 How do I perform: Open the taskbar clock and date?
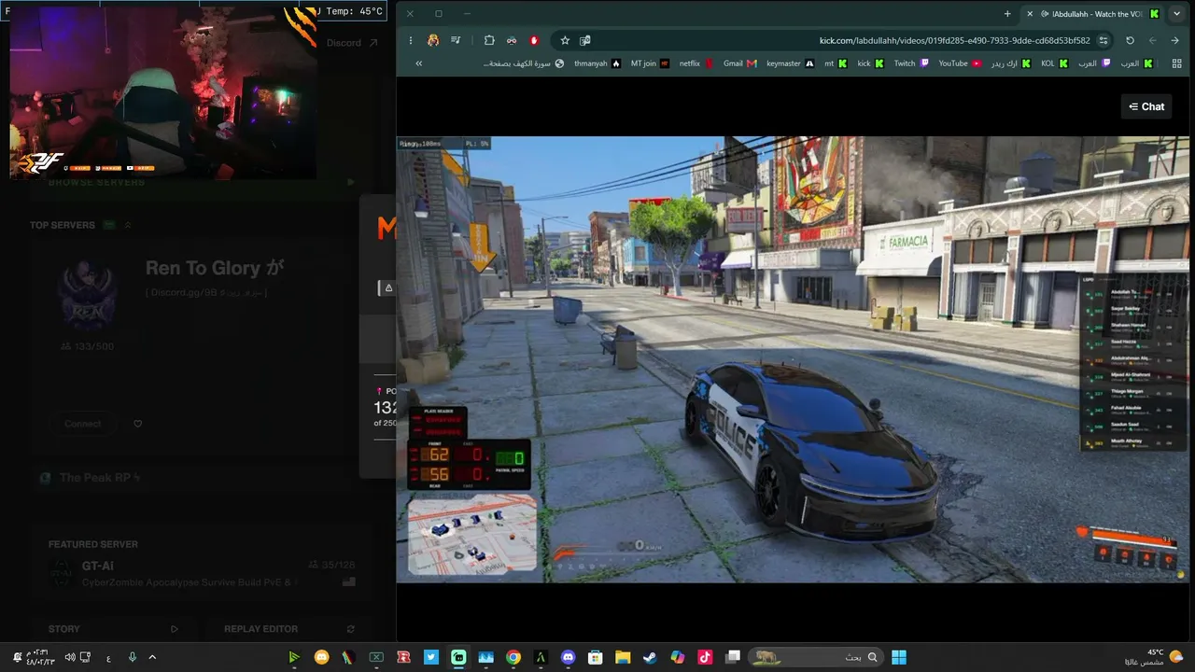tap(39, 657)
